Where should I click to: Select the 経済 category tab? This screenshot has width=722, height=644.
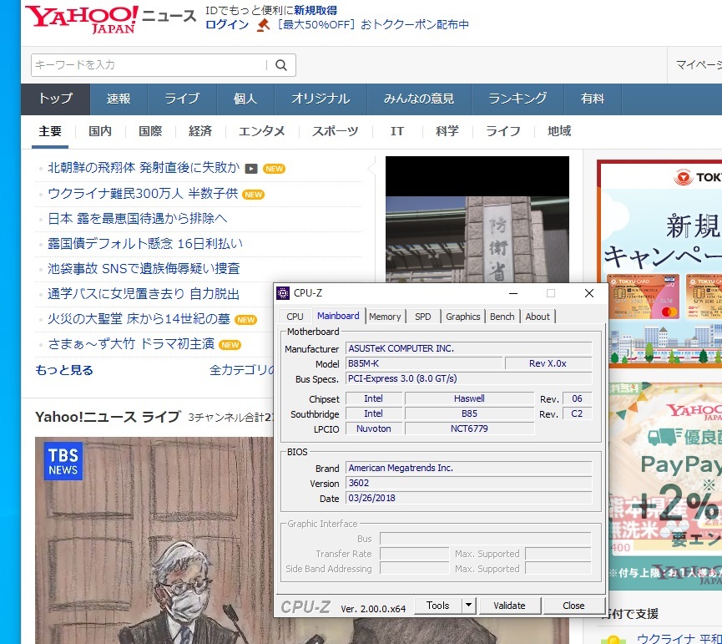tap(200, 132)
